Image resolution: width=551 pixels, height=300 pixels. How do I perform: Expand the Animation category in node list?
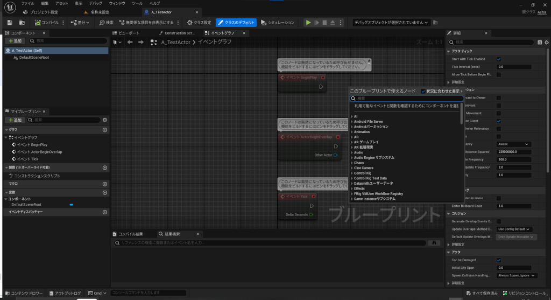click(x=362, y=132)
